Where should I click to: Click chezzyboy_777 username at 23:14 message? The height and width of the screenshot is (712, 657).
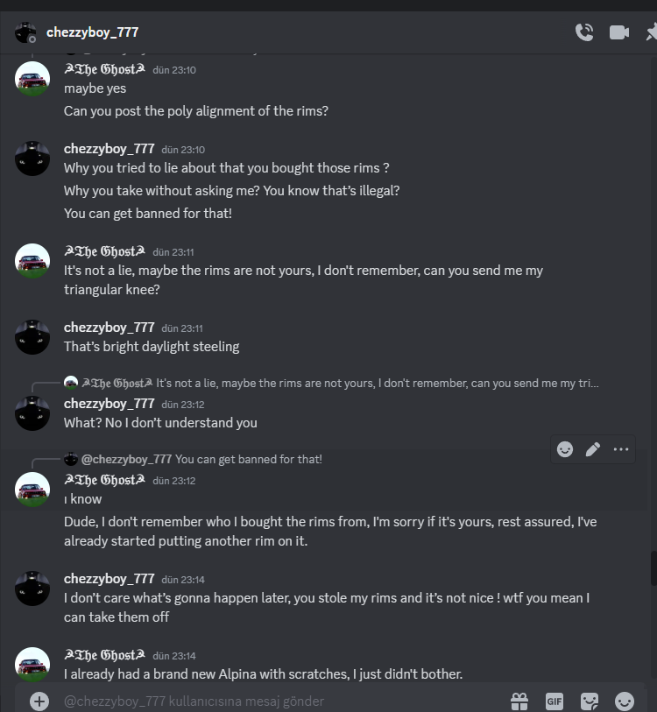click(109, 579)
